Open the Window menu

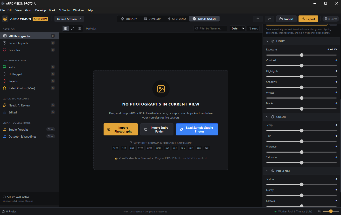(78, 10)
